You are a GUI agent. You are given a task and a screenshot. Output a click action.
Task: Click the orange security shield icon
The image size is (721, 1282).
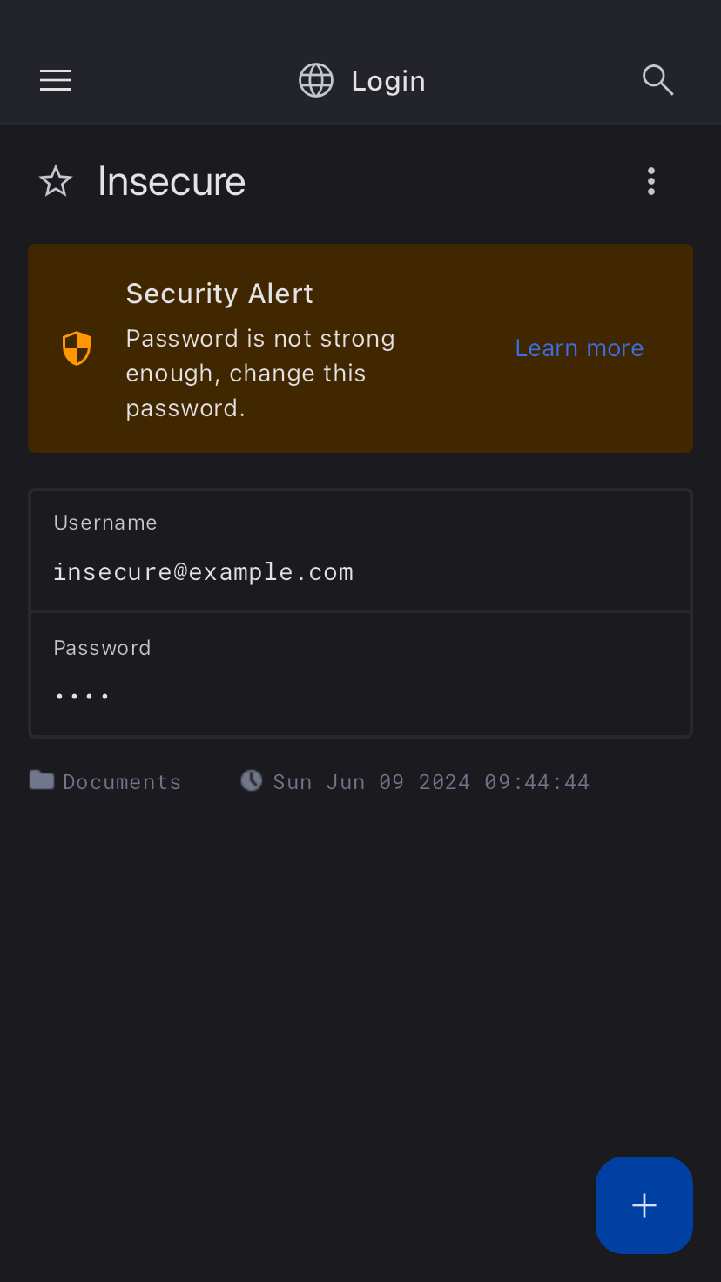point(77,348)
